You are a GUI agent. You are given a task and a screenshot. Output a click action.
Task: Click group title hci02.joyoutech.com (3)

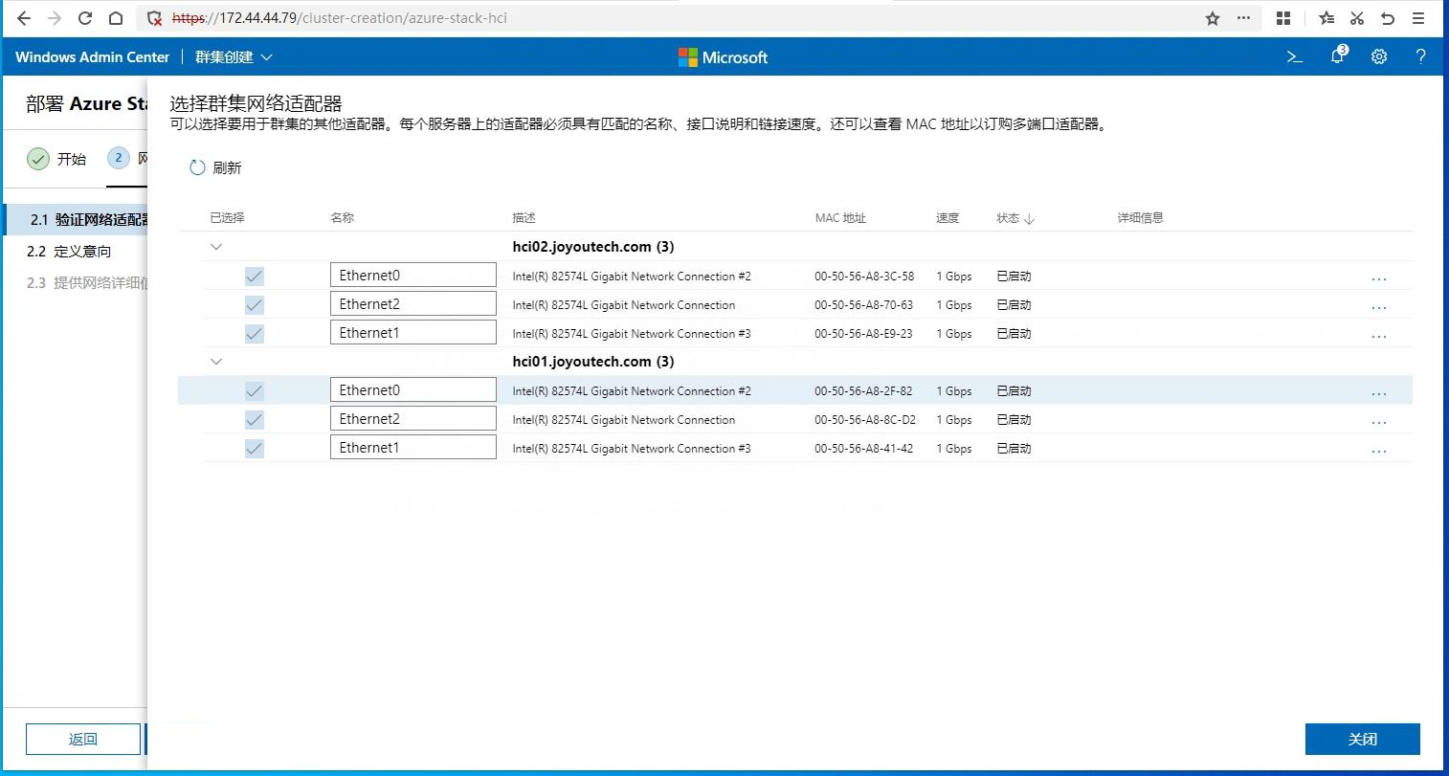[x=593, y=247]
